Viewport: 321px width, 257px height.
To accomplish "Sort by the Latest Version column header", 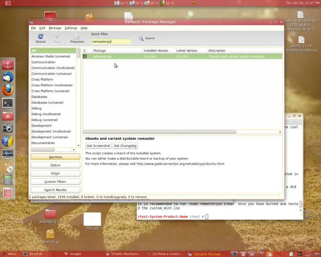I will coord(191,51).
